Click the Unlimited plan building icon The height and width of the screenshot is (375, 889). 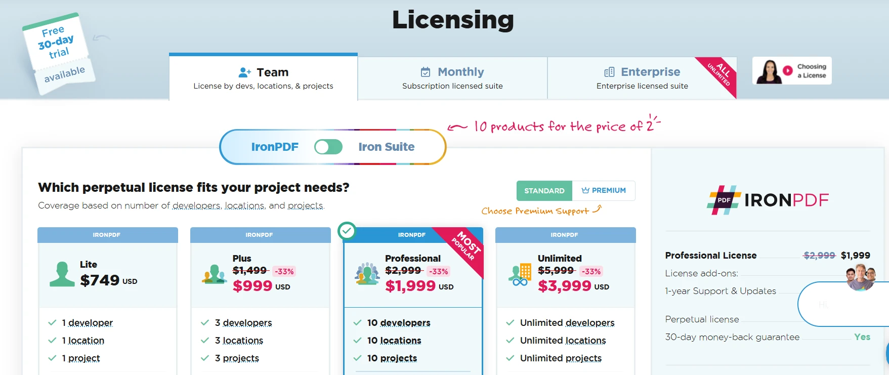520,275
